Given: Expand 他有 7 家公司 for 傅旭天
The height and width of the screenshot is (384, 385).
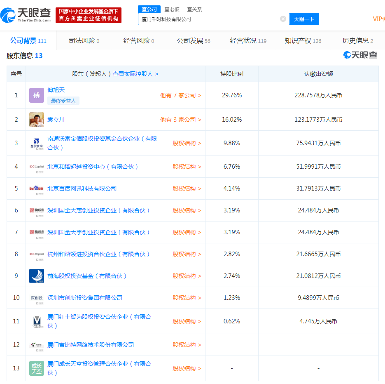Looking at the screenshot, I should 180,95.
